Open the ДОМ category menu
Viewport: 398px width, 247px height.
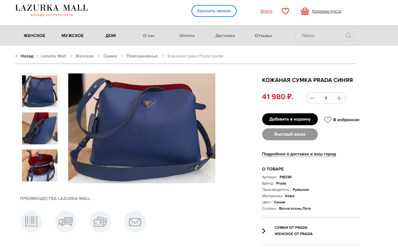point(111,36)
